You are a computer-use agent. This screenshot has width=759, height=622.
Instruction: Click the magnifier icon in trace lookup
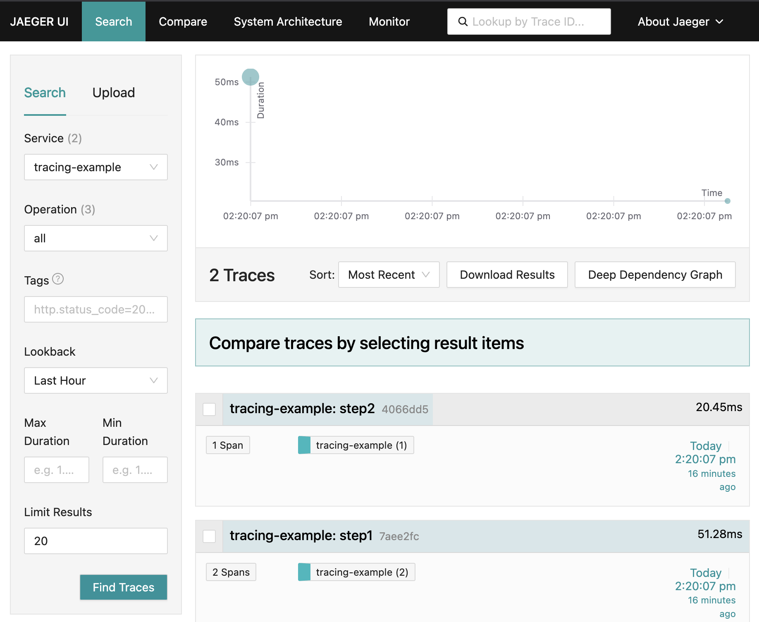[463, 22]
